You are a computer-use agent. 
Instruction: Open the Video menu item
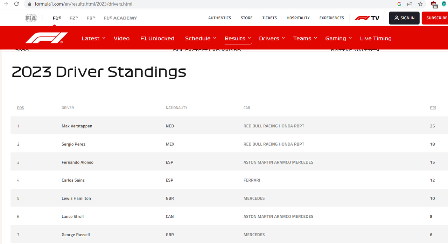pyautogui.click(x=121, y=39)
